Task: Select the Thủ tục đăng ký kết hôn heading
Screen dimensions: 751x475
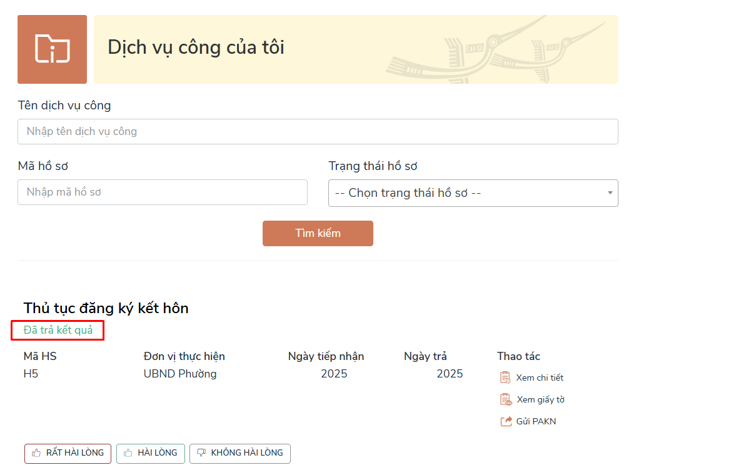Action: (x=106, y=307)
